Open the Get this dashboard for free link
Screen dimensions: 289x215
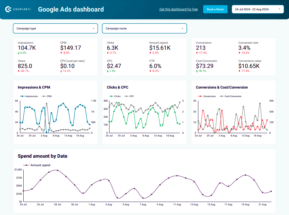point(178,9)
